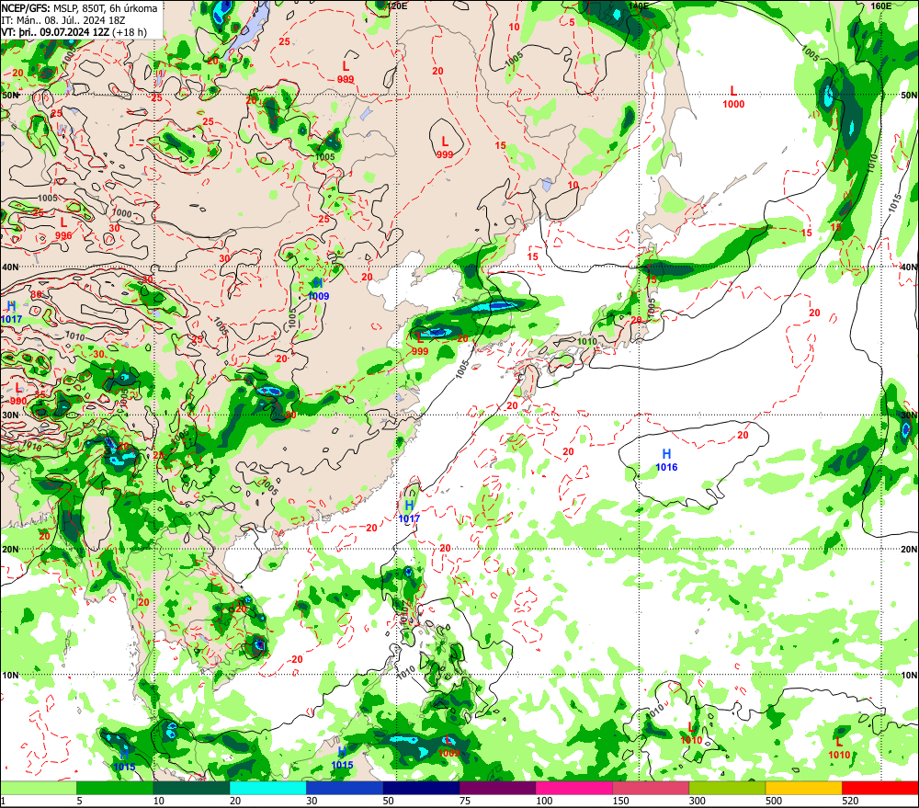Image resolution: width=919 pixels, height=808 pixels.
Task: Click the legend value 520
Action: pos(850,801)
